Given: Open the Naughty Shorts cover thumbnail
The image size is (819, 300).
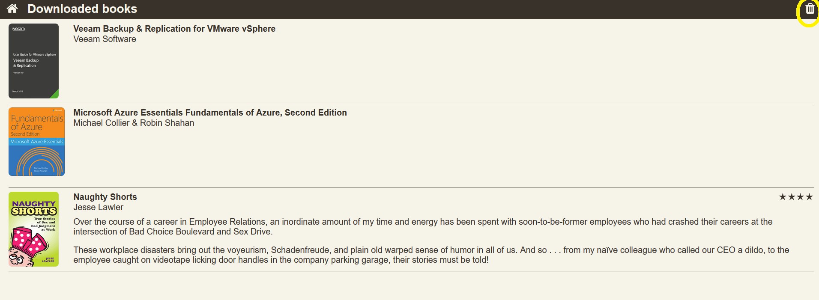Looking at the screenshot, I should 33,229.
